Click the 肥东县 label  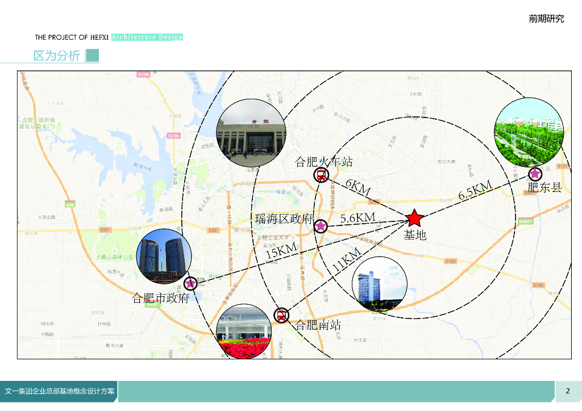point(544,187)
